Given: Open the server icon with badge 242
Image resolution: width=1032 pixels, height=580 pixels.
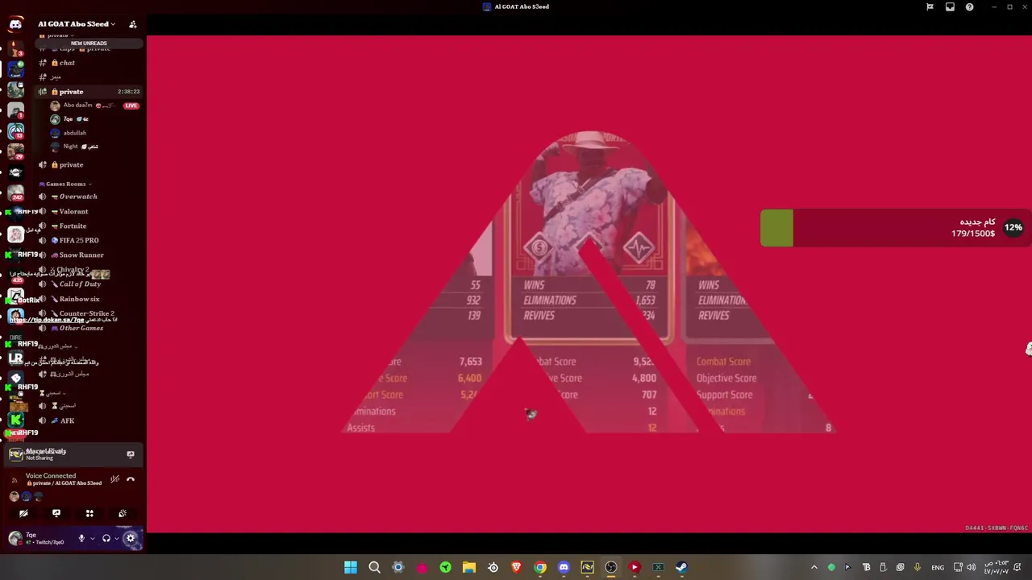Looking at the screenshot, I should 15,193.
